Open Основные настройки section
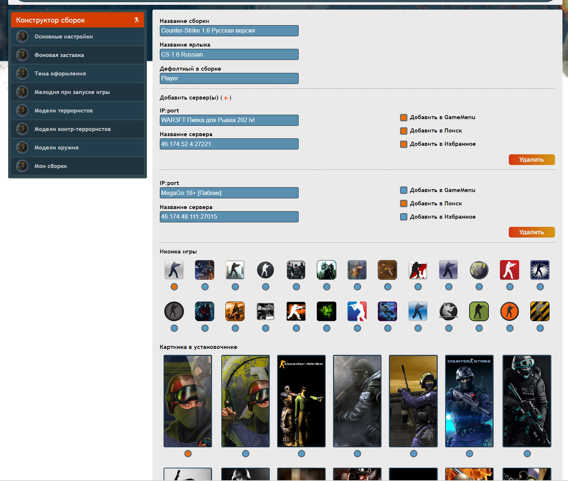Image resolution: width=568 pixels, height=481 pixels. (77, 37)
